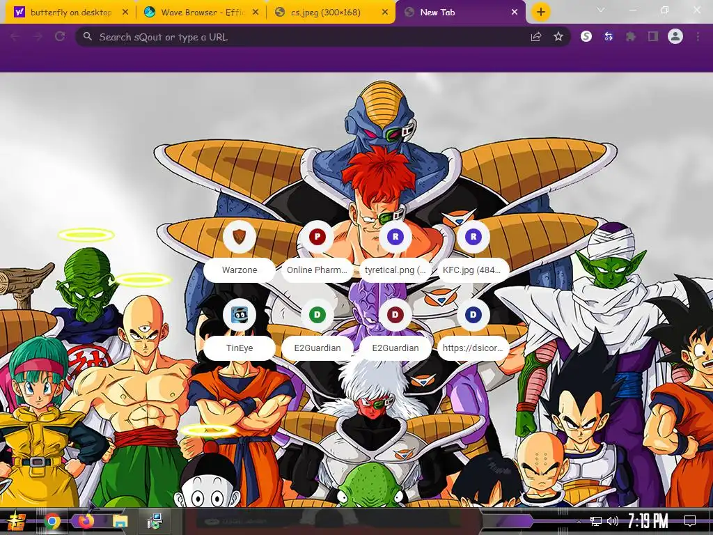Click the search magnifier in address bar

[x=88, y=36]
